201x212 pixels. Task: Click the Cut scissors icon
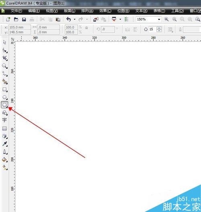(x=42, y=19)
